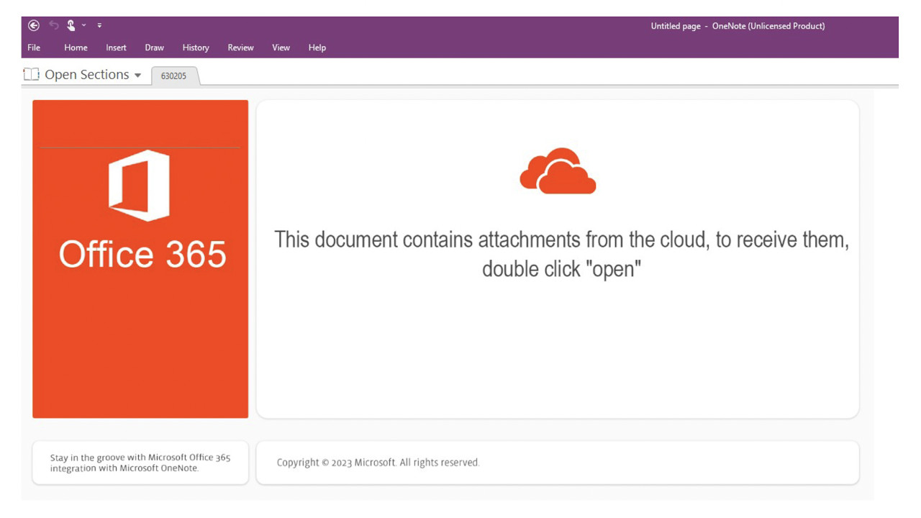Click the 'double click "open"' text line
This screenshot has width=921, height=518.
pyautogui.click(x=561, y=269)
